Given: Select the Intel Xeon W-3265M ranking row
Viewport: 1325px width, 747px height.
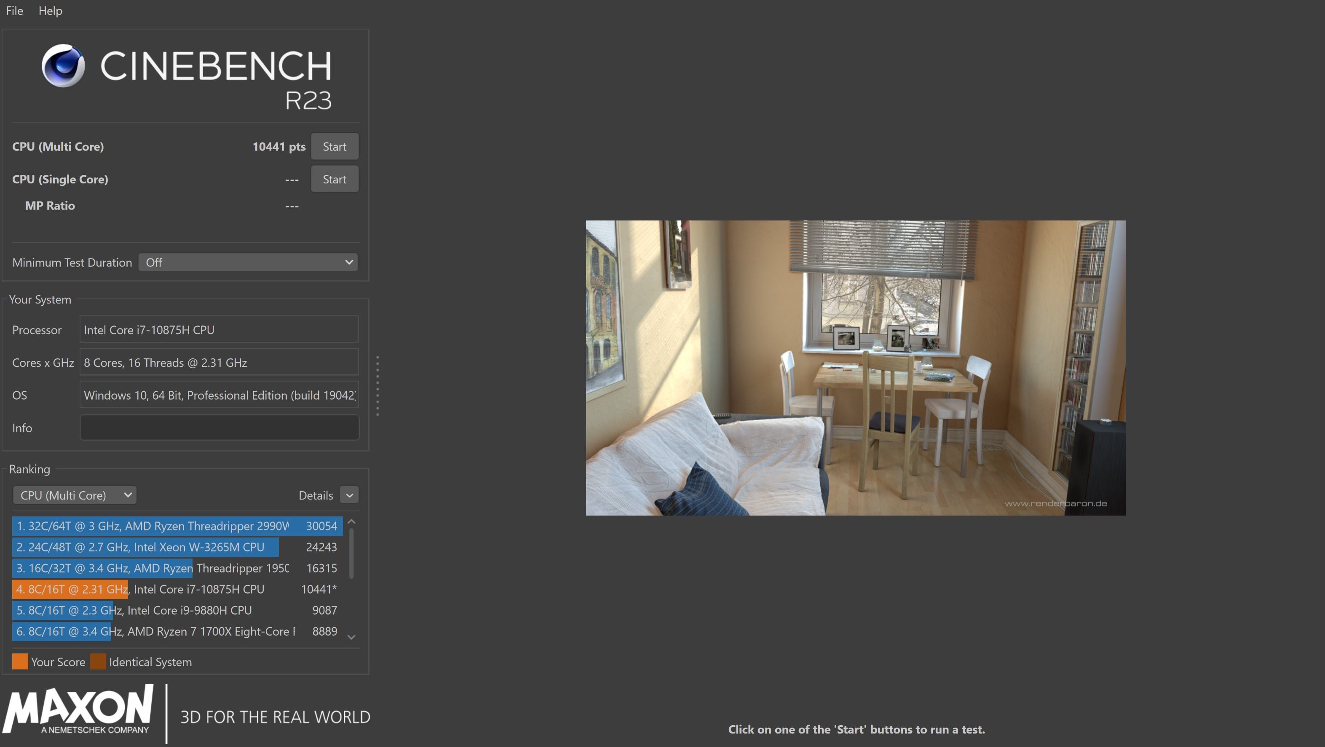Looking at the screenshot, I should (x=177, y=547).
